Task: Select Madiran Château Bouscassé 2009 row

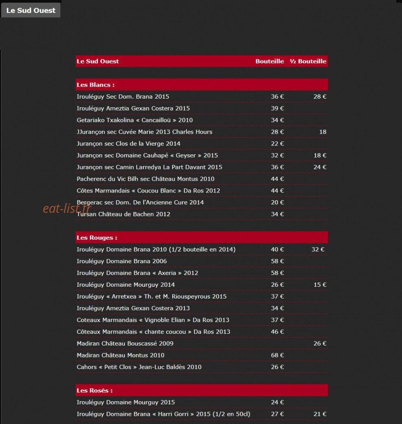Action: [x=201, y=344]
